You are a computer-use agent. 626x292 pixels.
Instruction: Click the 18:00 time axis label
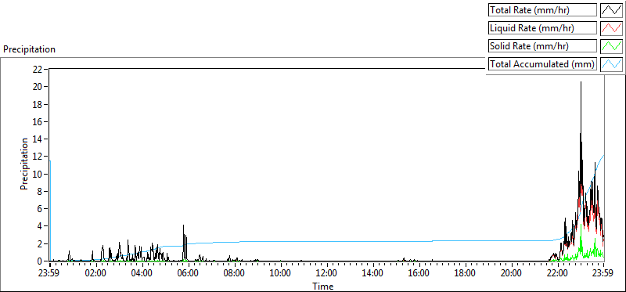point(465,274)
